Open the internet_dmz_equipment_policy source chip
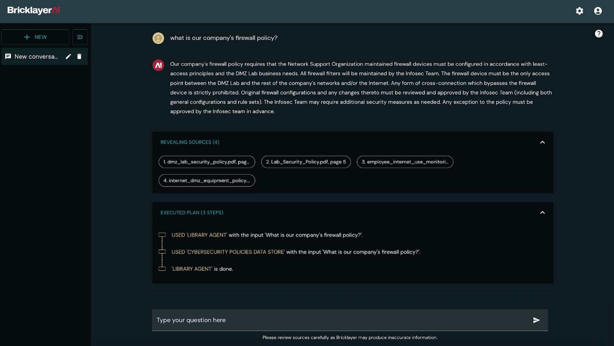 [207, 181]
